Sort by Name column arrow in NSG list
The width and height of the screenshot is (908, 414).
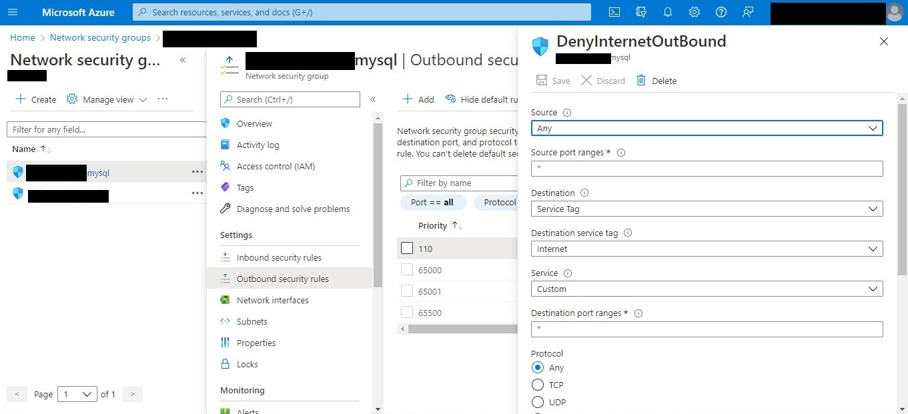46,149
